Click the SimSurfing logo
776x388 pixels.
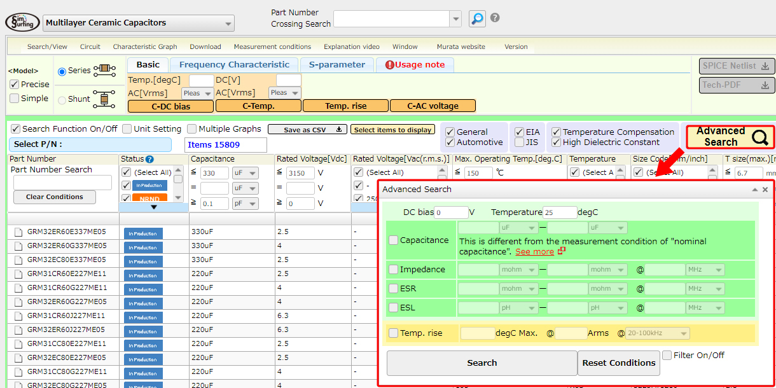click(22, 23)
